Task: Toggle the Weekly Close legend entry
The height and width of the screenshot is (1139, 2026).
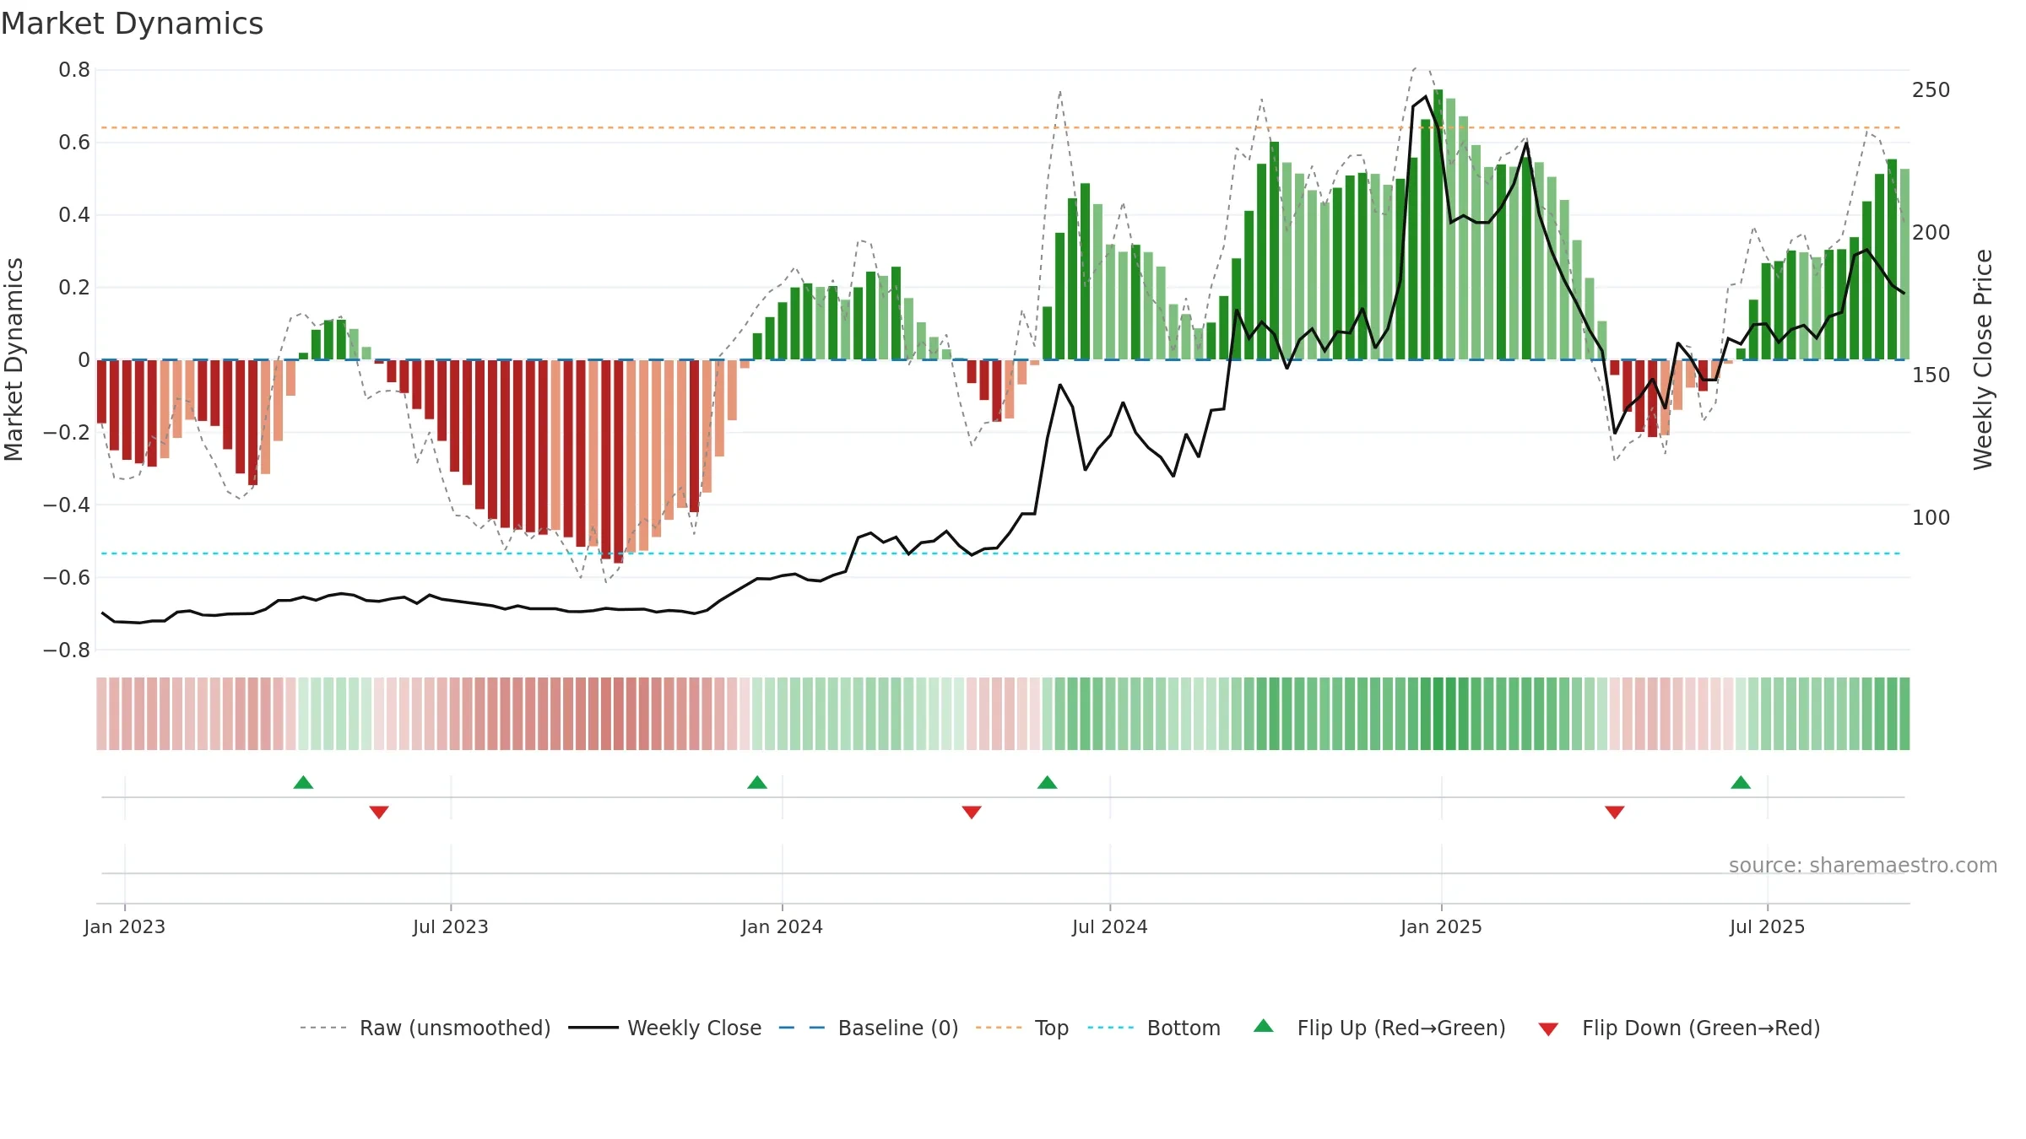Action: click(x=664, y=1028)
